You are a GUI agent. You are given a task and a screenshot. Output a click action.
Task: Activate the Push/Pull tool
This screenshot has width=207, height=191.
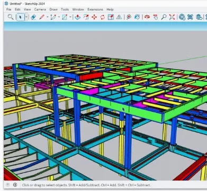pyautogui.click(x=77, y=17)
